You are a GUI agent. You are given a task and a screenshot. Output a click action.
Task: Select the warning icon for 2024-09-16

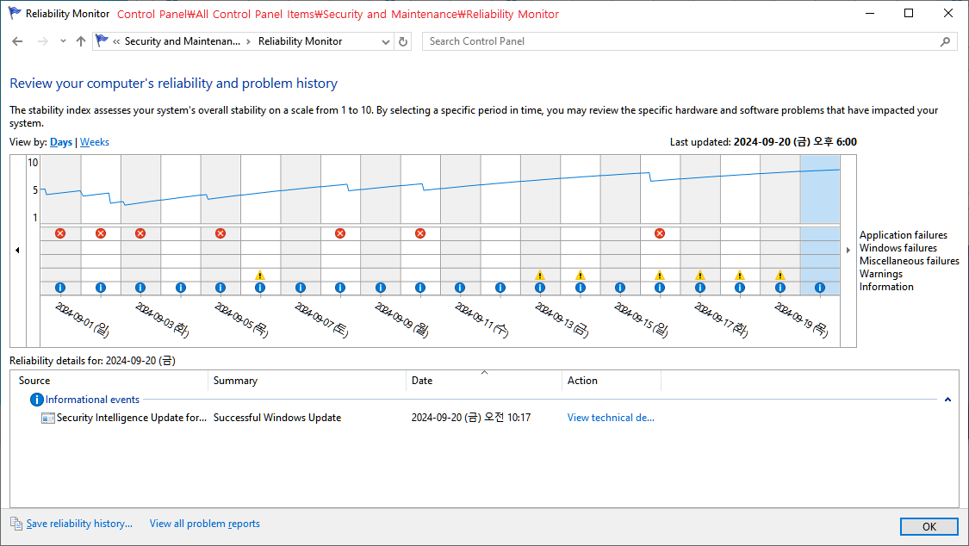[x=660, y=275]
